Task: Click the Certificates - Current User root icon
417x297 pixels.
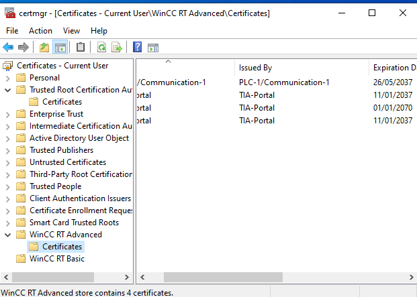Action: [7, 66]
